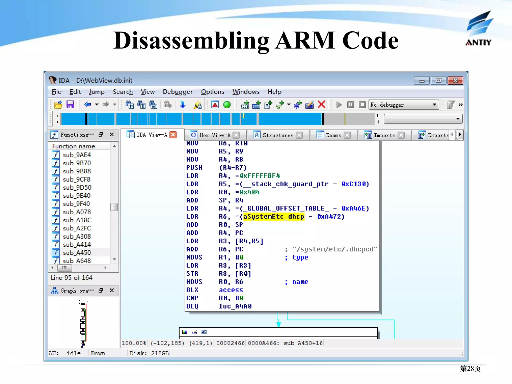Click the convert to data icon
Screen dimensions: 512x384
pyautogui.click(x=256, y=104)
